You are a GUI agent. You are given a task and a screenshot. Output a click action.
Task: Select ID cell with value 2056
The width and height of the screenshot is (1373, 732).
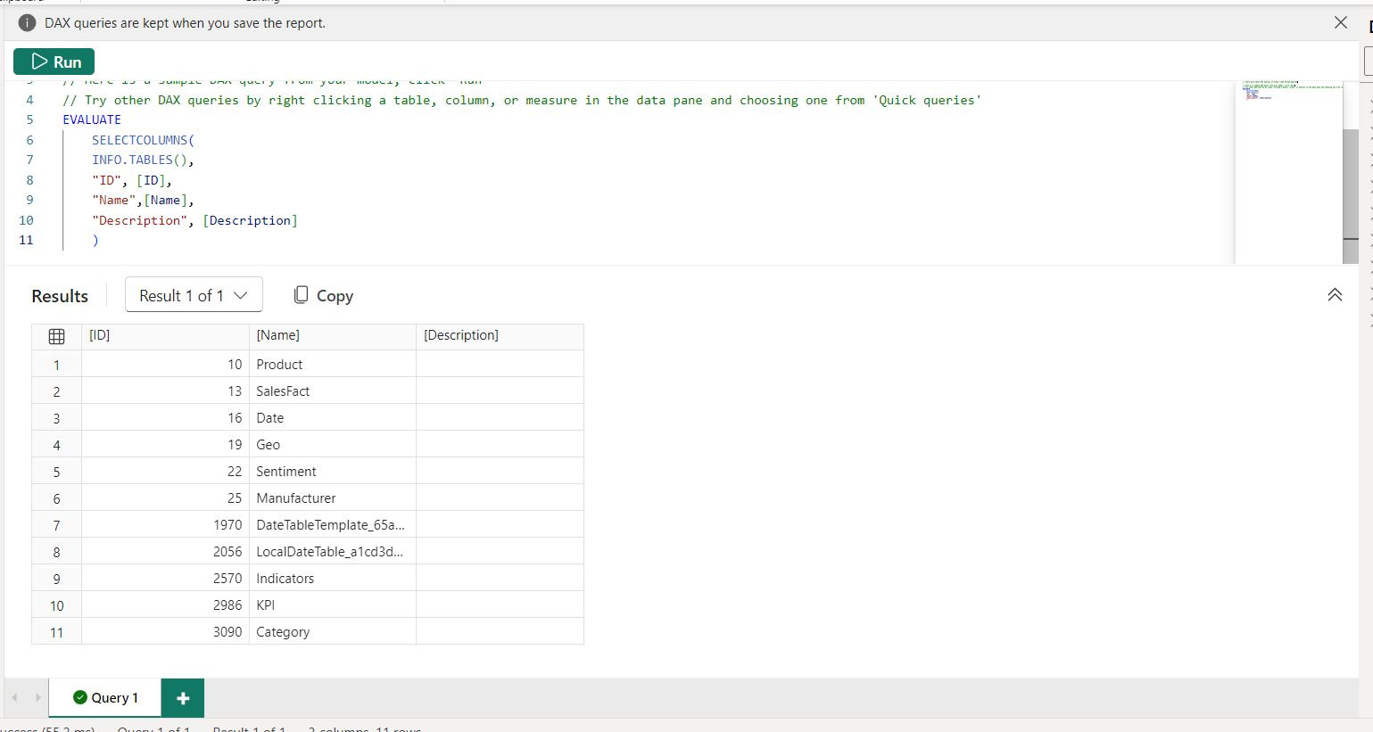coord(165,551)
